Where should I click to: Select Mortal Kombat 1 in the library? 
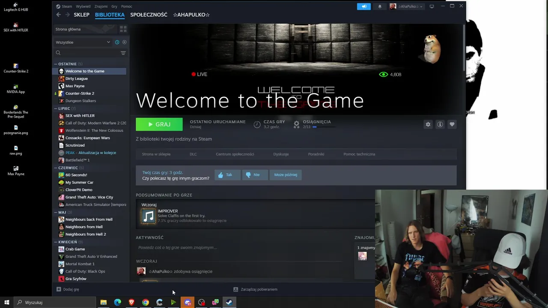click(x=89, y=264)
